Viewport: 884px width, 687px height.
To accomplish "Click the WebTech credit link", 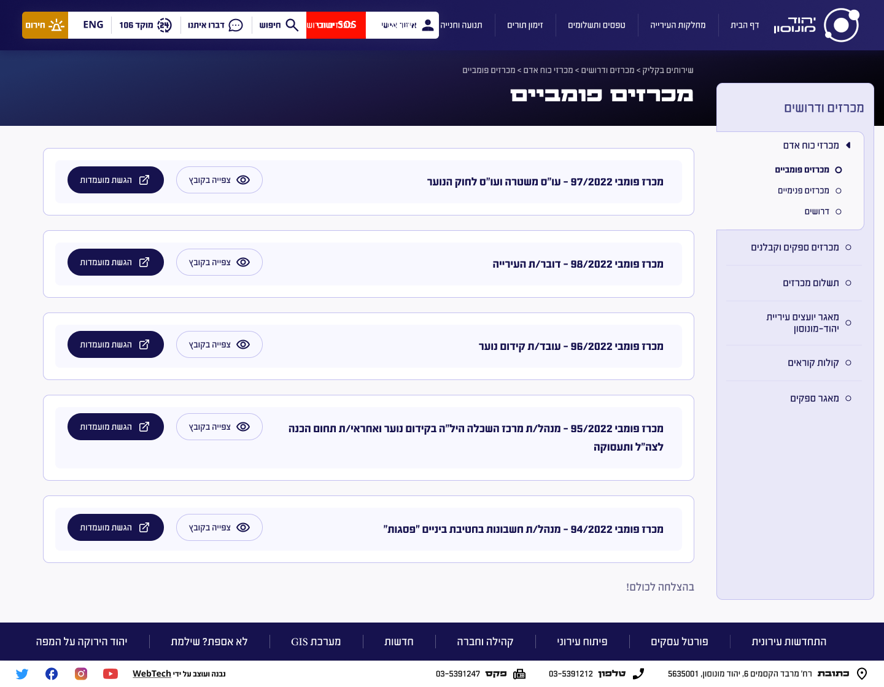I will click(x=152, y=673).
